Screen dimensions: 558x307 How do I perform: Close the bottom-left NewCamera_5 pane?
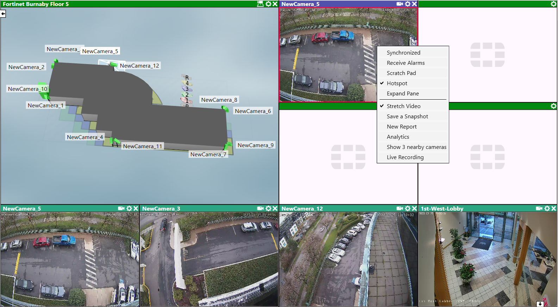[136, 208]
